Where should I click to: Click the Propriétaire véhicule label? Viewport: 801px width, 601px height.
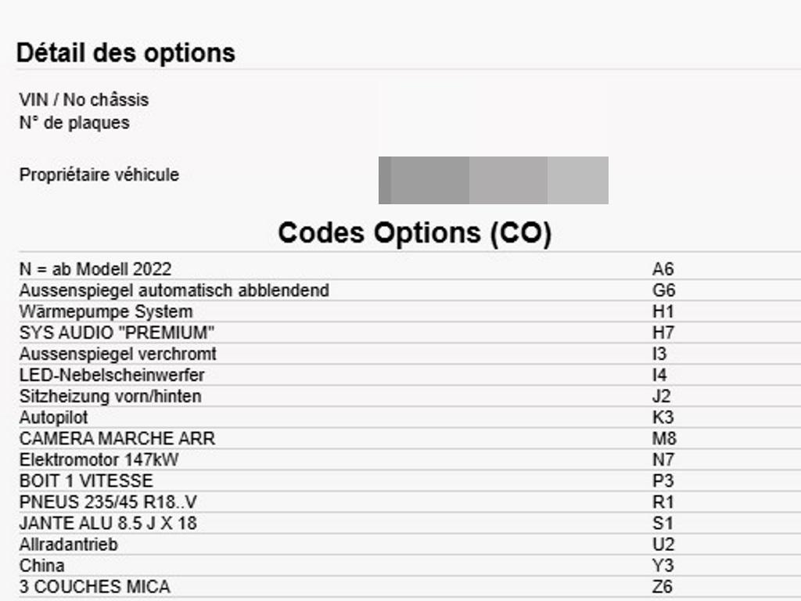pos(99,175)
